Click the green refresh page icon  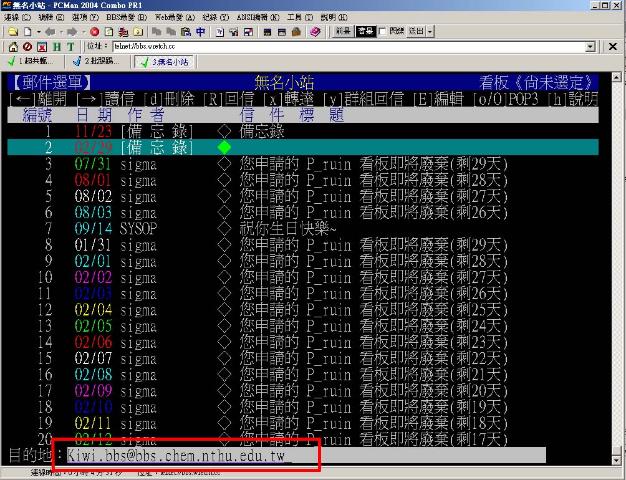tap(109, 32)
